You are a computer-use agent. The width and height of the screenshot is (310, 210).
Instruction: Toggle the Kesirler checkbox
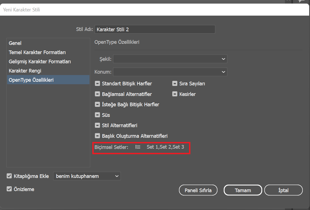175,94
